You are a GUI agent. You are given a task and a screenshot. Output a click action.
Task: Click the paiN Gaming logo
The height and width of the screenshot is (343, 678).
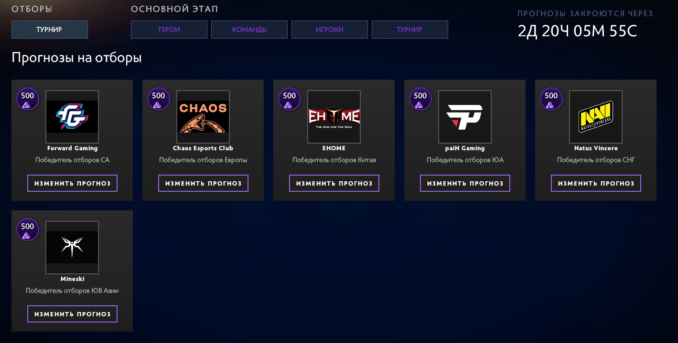pyautogui.click(x=465, y=116)
